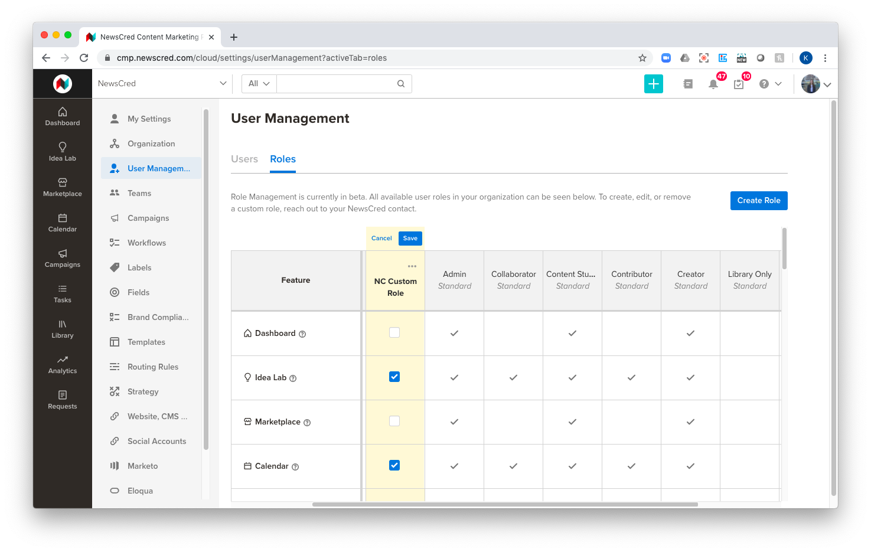Open Workflows settings
Image resolution: width=871 pixels, height=552 pixels.
pyautogui.click(x=151, y=243)
